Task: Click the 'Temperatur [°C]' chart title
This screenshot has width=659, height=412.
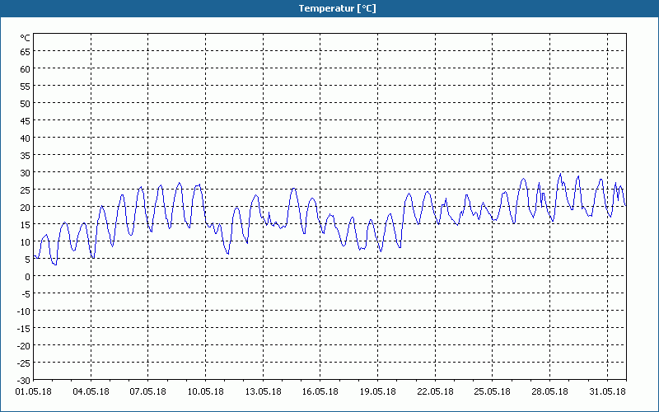Action: tap(337, 8)
